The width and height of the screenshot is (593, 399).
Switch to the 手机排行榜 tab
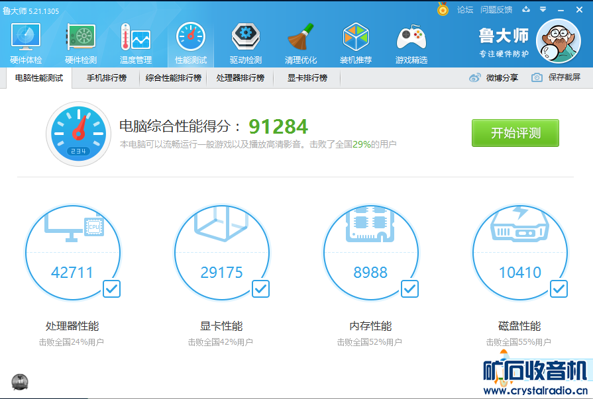point(106,78)
